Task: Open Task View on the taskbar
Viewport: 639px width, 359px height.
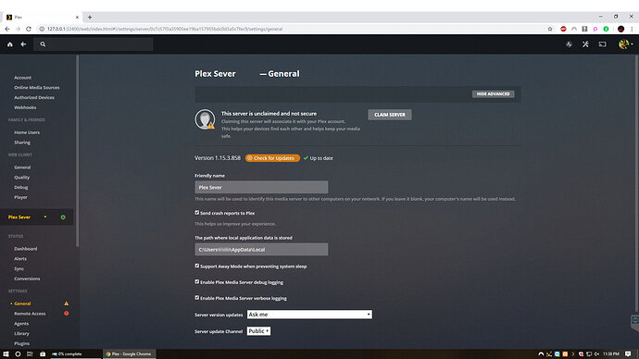Action: 30,354
